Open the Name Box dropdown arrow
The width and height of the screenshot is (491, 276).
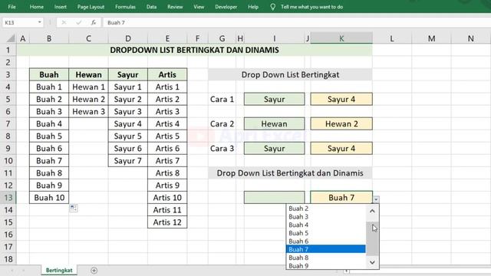point(40,22)
